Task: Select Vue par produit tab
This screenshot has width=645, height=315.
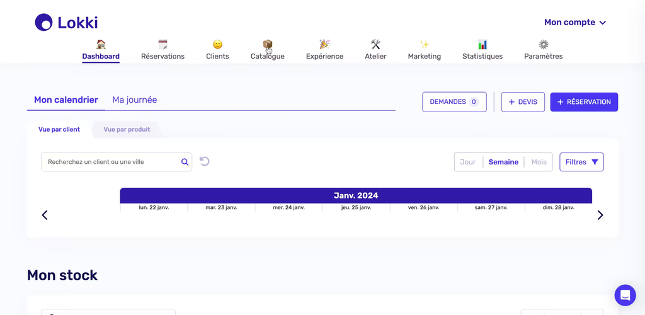Action: pyautogui.click(x=127, y=130)
